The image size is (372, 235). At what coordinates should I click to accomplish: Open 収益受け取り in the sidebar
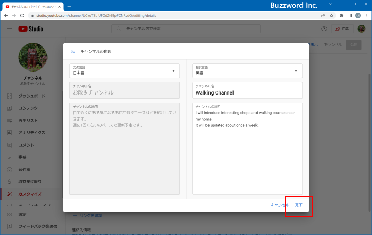tap(31, 182)
